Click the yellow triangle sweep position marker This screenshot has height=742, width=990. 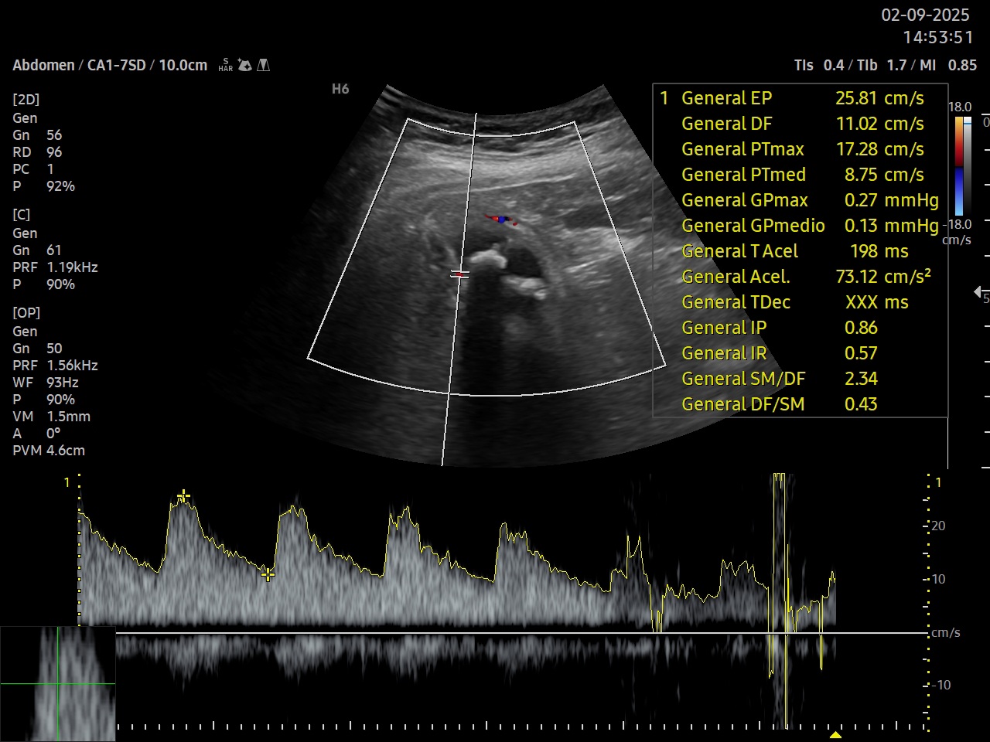tap(835, 734)
